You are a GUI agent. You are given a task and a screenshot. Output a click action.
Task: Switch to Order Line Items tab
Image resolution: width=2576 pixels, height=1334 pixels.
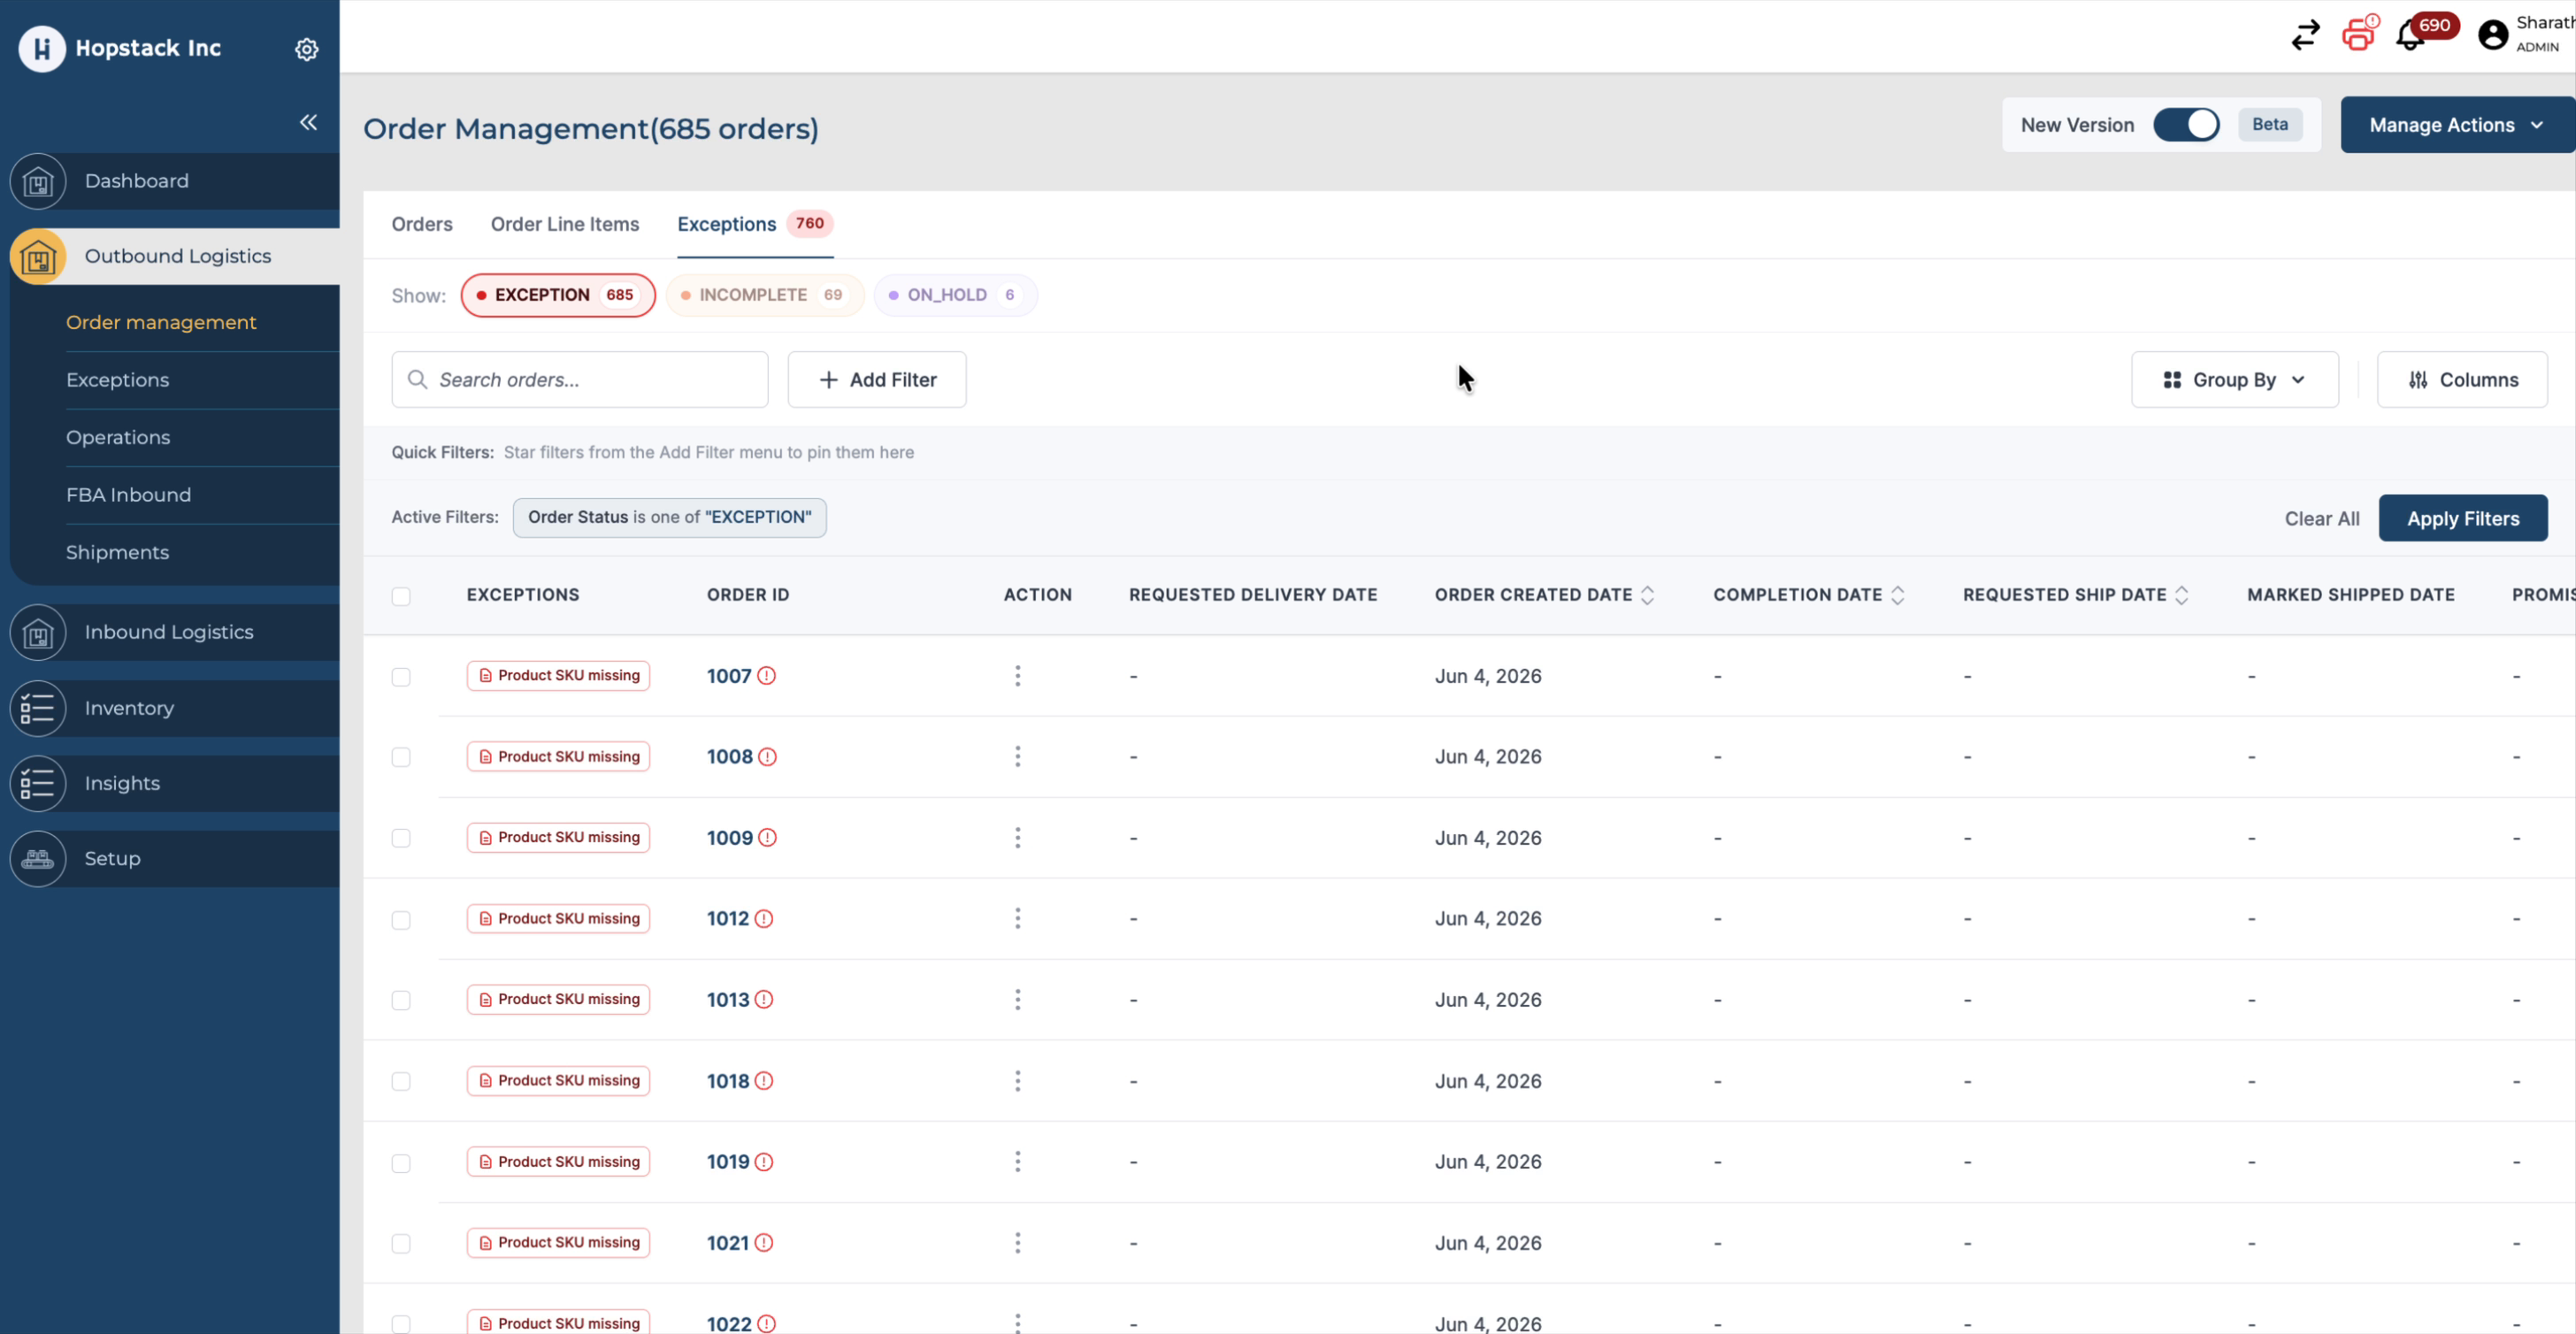point(565,224)
